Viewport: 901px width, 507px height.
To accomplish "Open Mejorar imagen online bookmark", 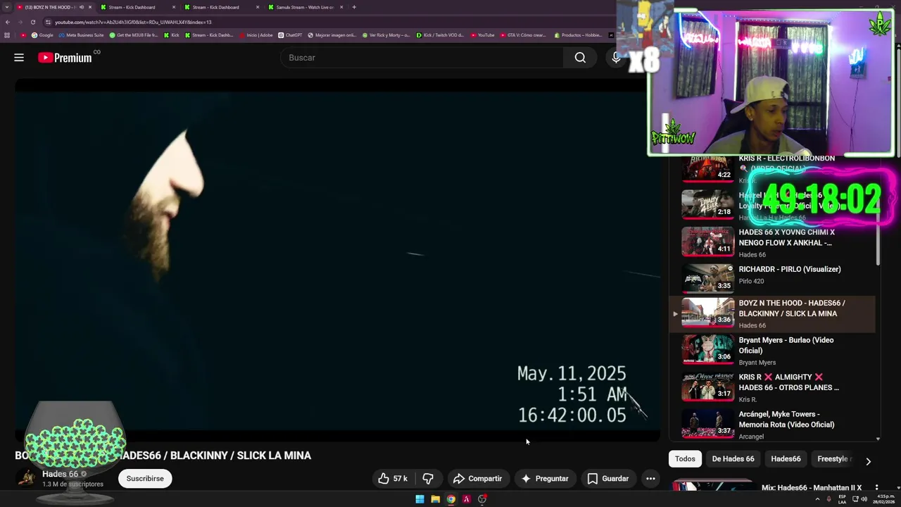I will point(332,35).
